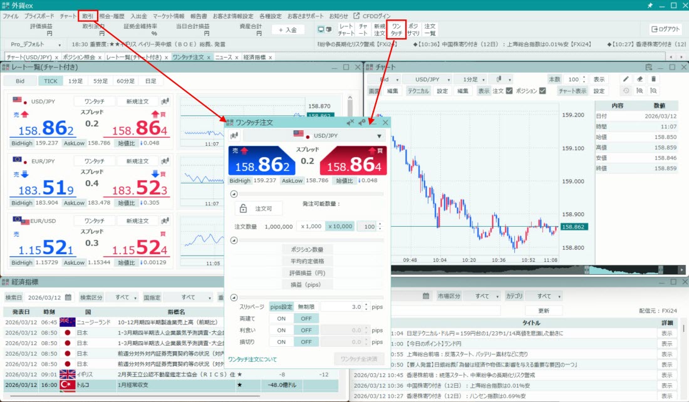Image resolution: width=689 pixels, height=402 pixels.
Task: Click the ワンタッチ注文について link
Action: coord(252,359)
